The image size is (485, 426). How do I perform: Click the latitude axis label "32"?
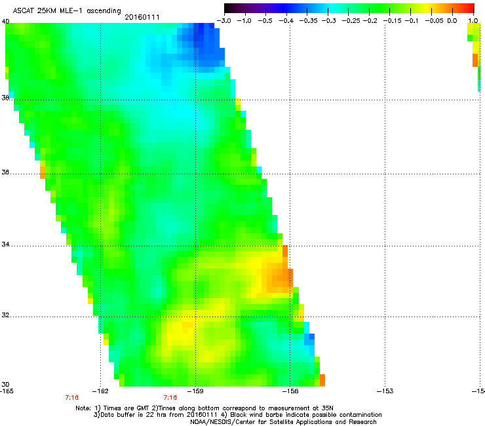pyautogui.click(x=5, y=315)
